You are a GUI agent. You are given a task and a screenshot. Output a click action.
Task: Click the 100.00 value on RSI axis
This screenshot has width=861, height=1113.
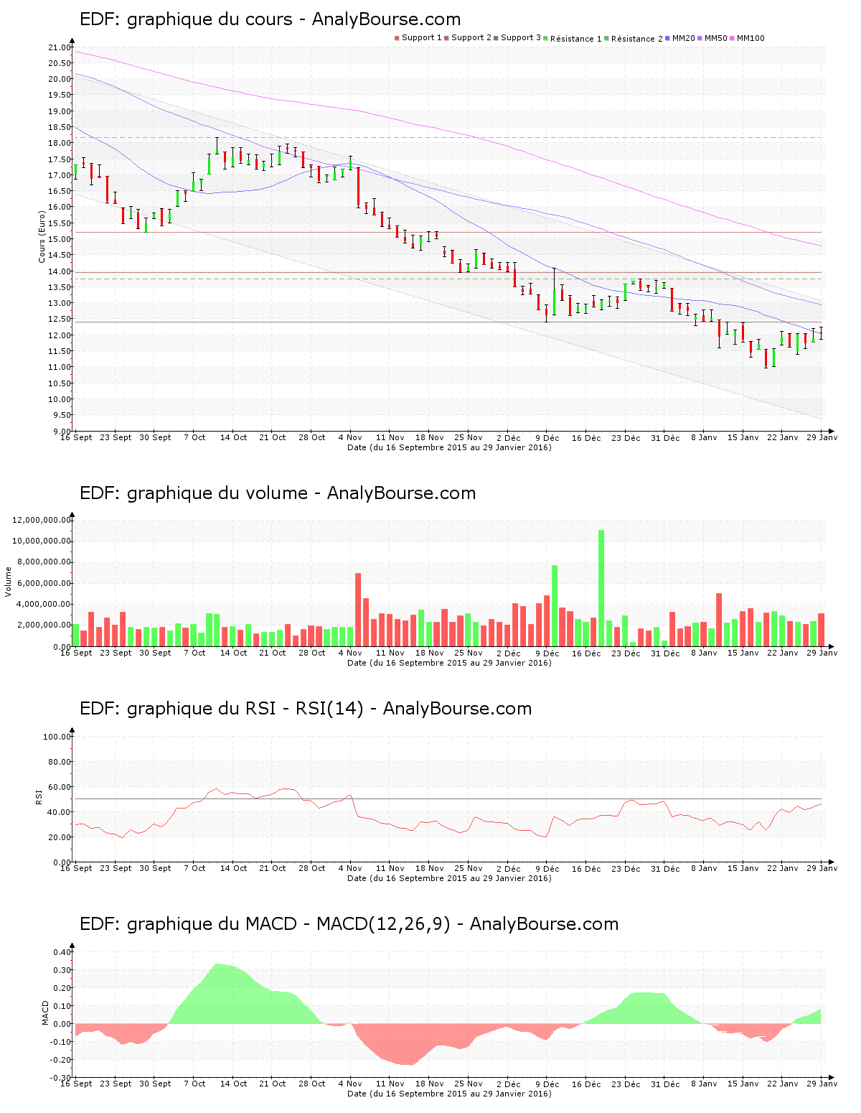click(x=57, y=737)
